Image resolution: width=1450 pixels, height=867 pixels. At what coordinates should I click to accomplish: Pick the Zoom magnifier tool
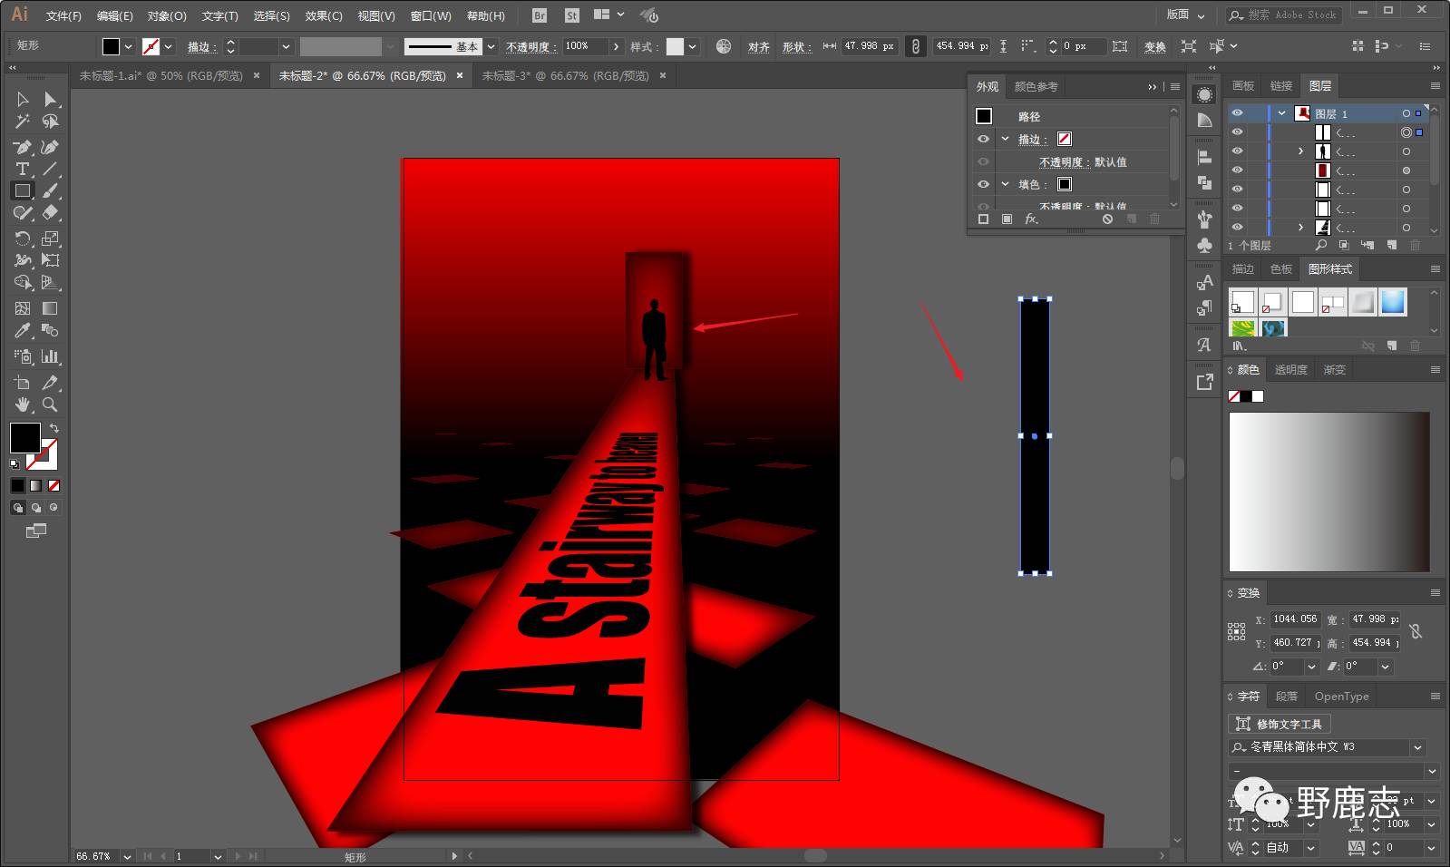tap(50, 404)
